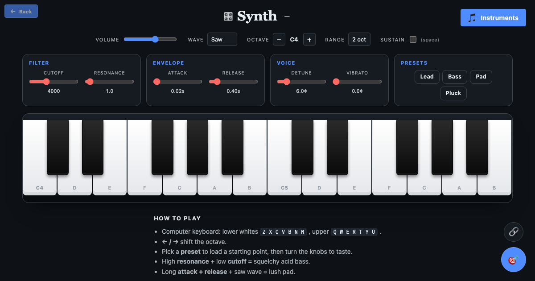Click the octave readout C4 between the steppers
The image size is (535, 281).
pos(294,39)
